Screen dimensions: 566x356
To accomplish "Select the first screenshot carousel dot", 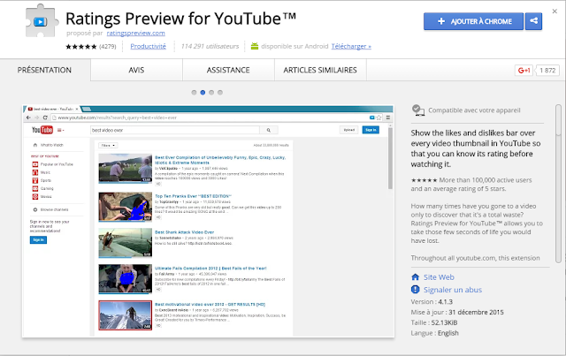I will coord(194,93).
